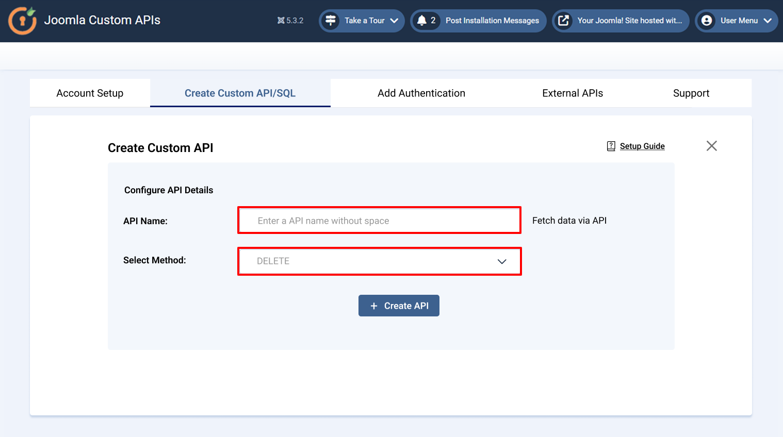Viewport: 783px width, 437px height.
Task: Go to the External APIs tab
Action: (x=572, y=93)
